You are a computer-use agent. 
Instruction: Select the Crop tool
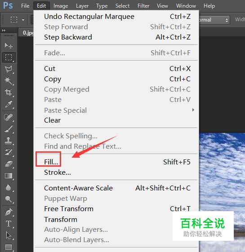(9, 93)
